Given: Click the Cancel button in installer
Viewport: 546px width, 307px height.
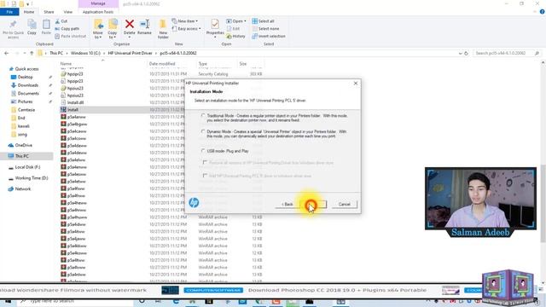Looking at the screenshot, I should pos(345,205).
